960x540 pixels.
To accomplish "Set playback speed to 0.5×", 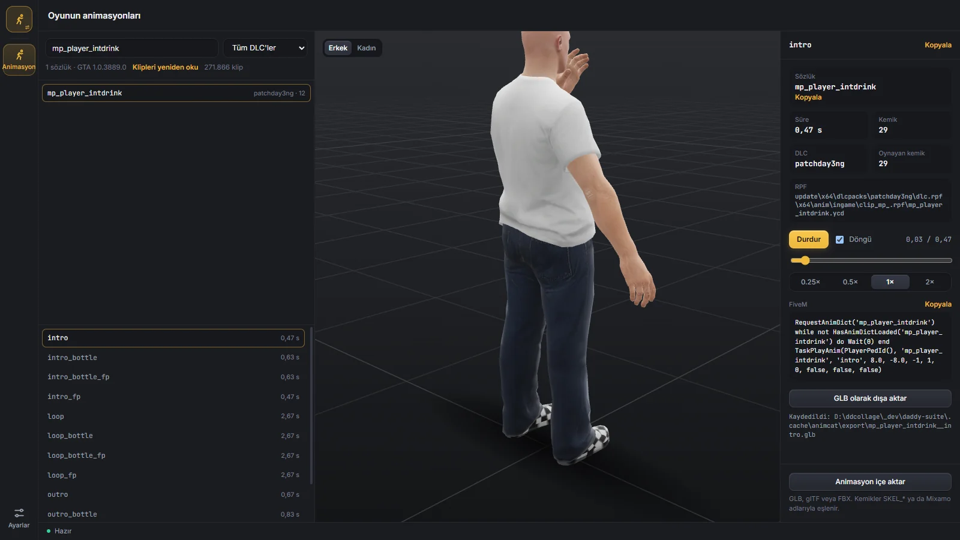I will pyautogui.click(x=850, y=282).
